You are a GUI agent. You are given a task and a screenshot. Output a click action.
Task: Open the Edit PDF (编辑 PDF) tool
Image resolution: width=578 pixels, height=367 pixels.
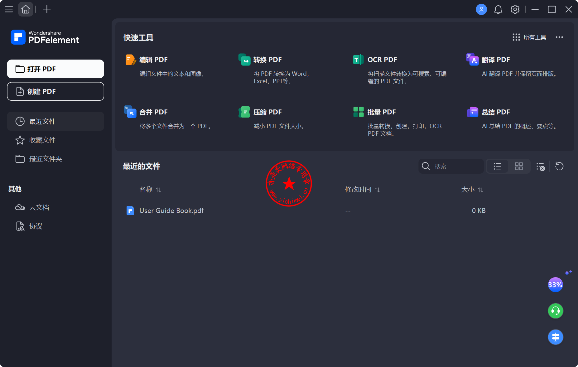coord(153,60)
